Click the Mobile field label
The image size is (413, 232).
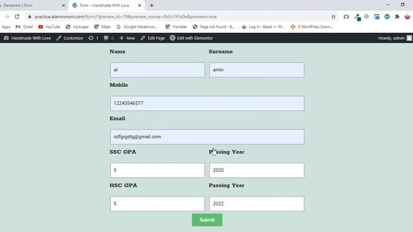click(119, 85)
